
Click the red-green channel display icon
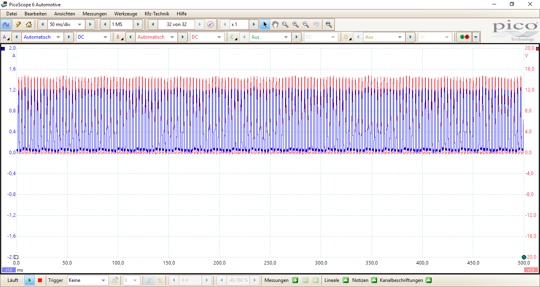tap(464, 37)
